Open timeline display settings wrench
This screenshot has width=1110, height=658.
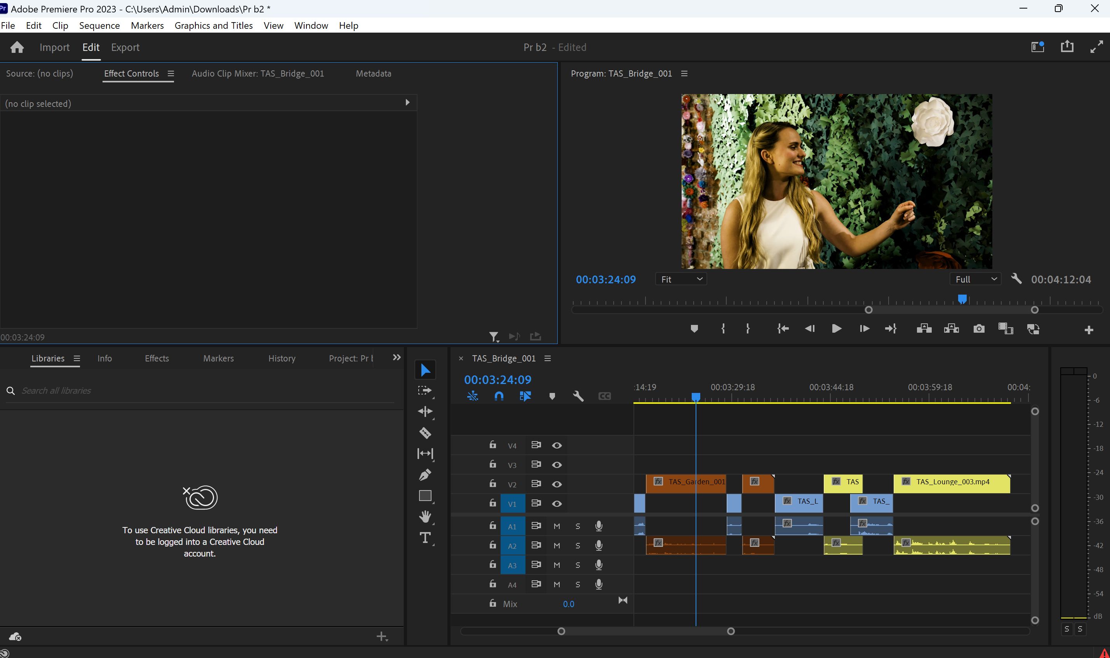pos(578,396)
